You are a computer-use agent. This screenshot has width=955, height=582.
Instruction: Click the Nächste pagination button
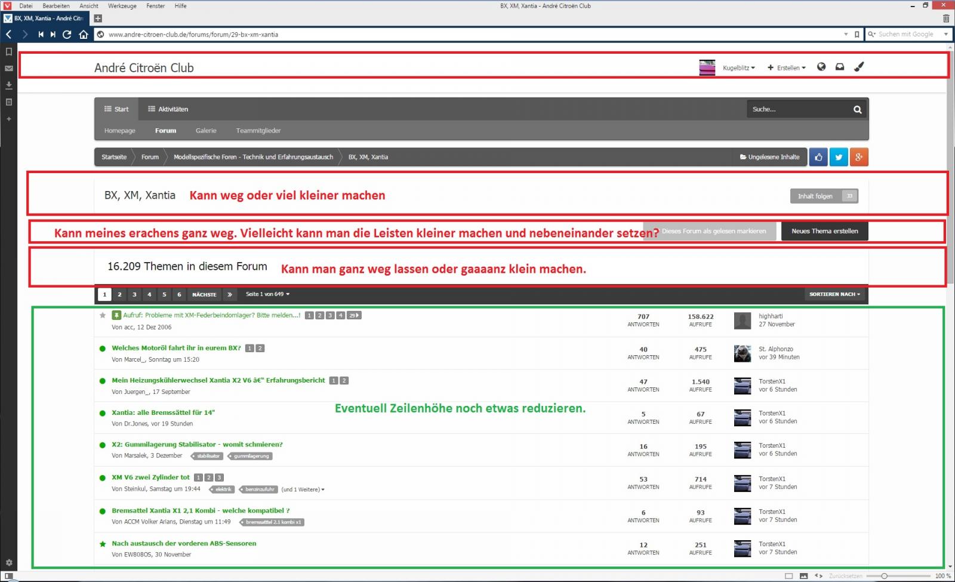click(x=204, y=294)
